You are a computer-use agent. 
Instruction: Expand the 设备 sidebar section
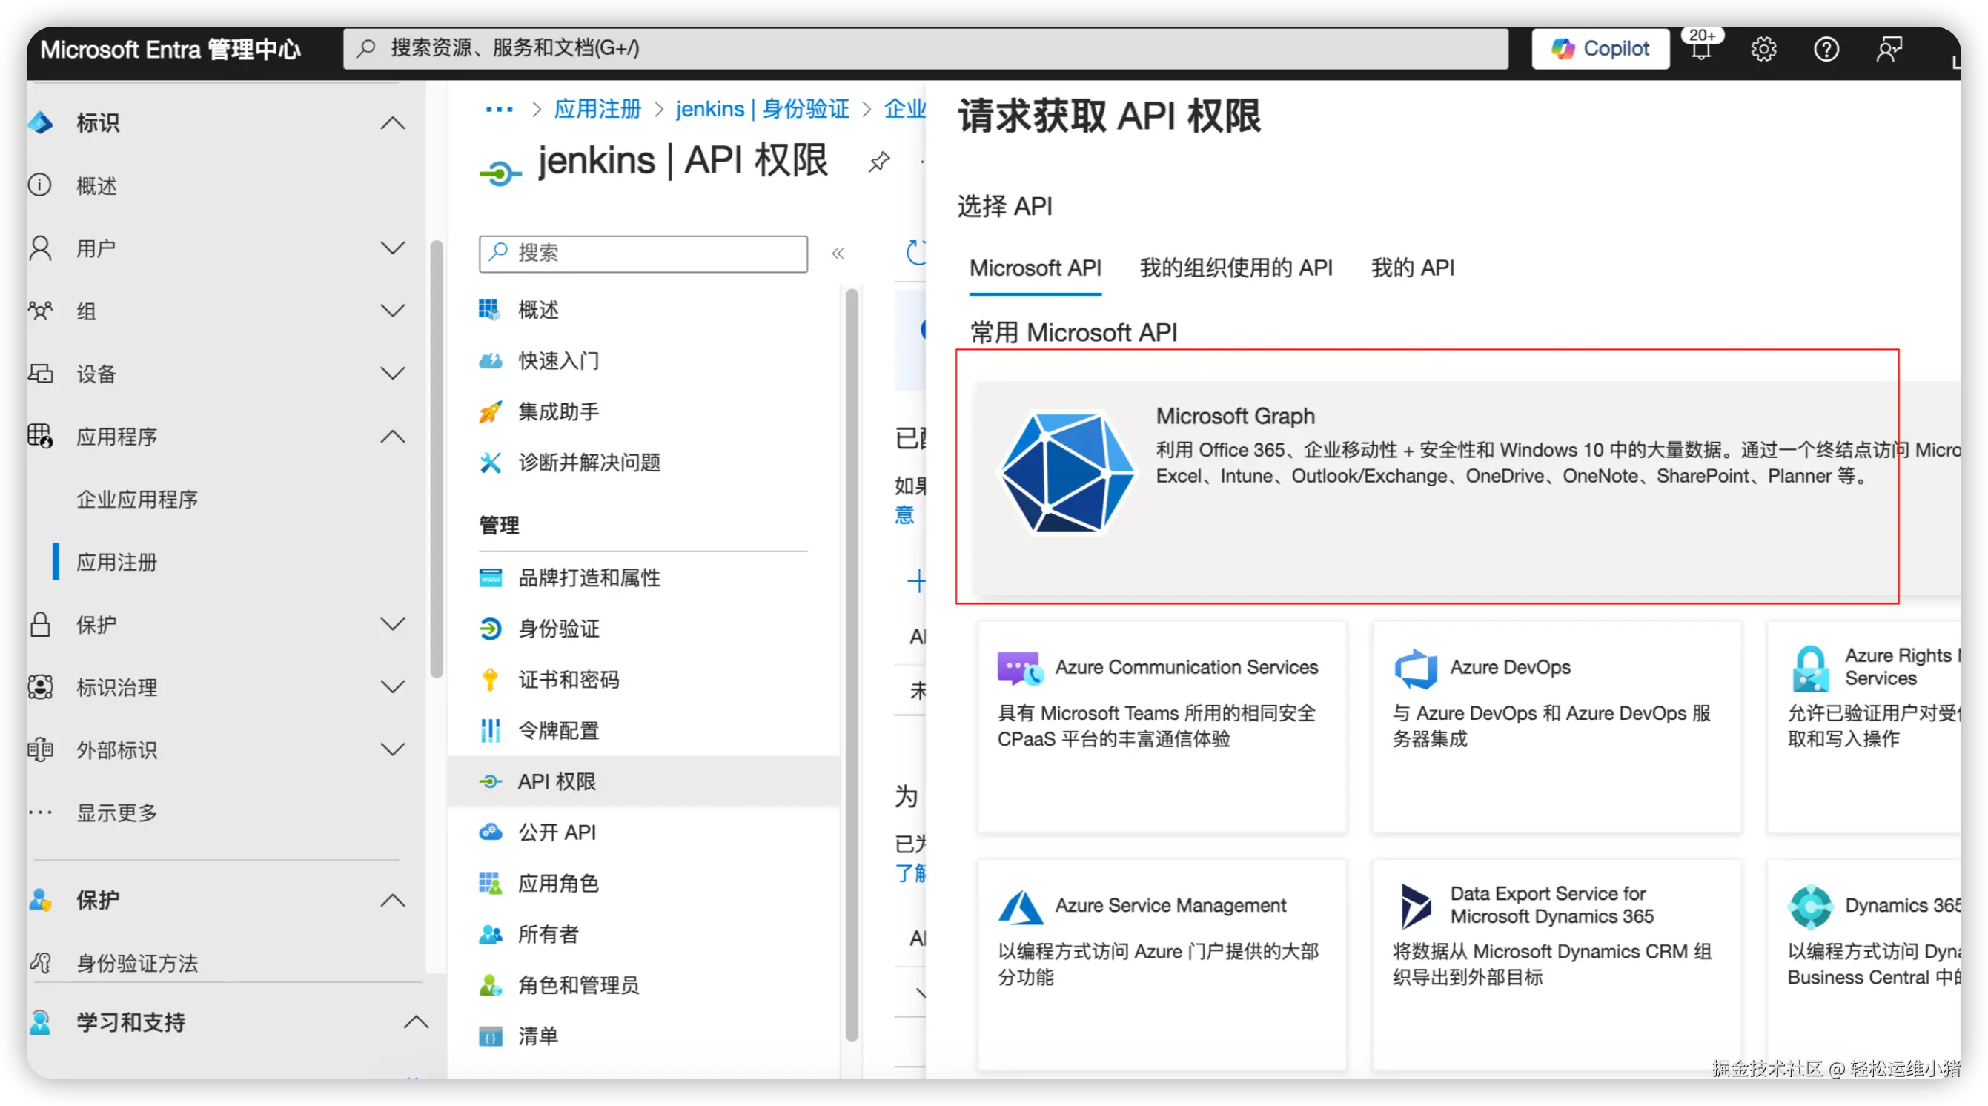[x=393, y=374]
